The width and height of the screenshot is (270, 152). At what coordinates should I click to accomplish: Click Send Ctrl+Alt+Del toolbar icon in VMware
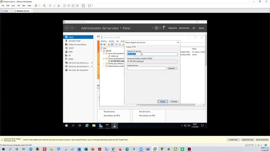44,5
